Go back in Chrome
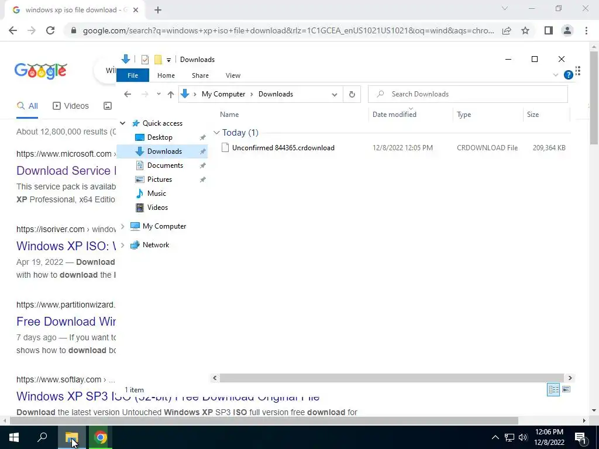The image size is (599, 449). (x=13, y=30)
